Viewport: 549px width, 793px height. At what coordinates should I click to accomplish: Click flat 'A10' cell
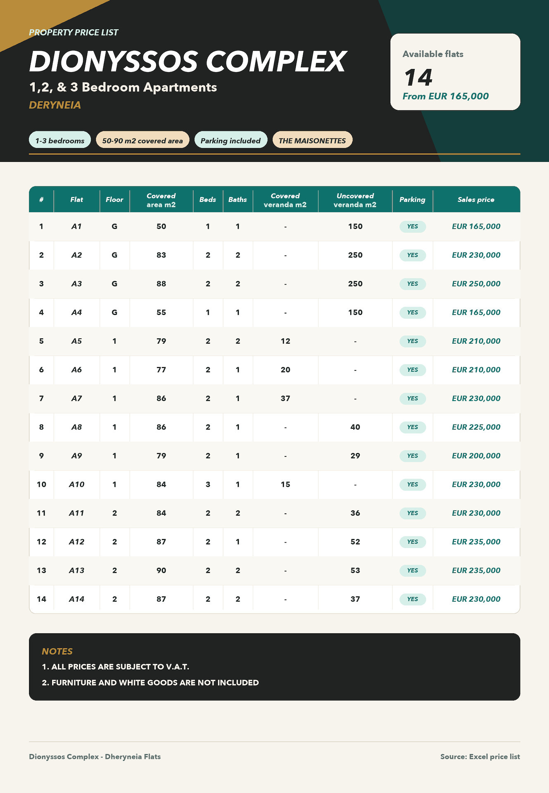pos(76,484)
